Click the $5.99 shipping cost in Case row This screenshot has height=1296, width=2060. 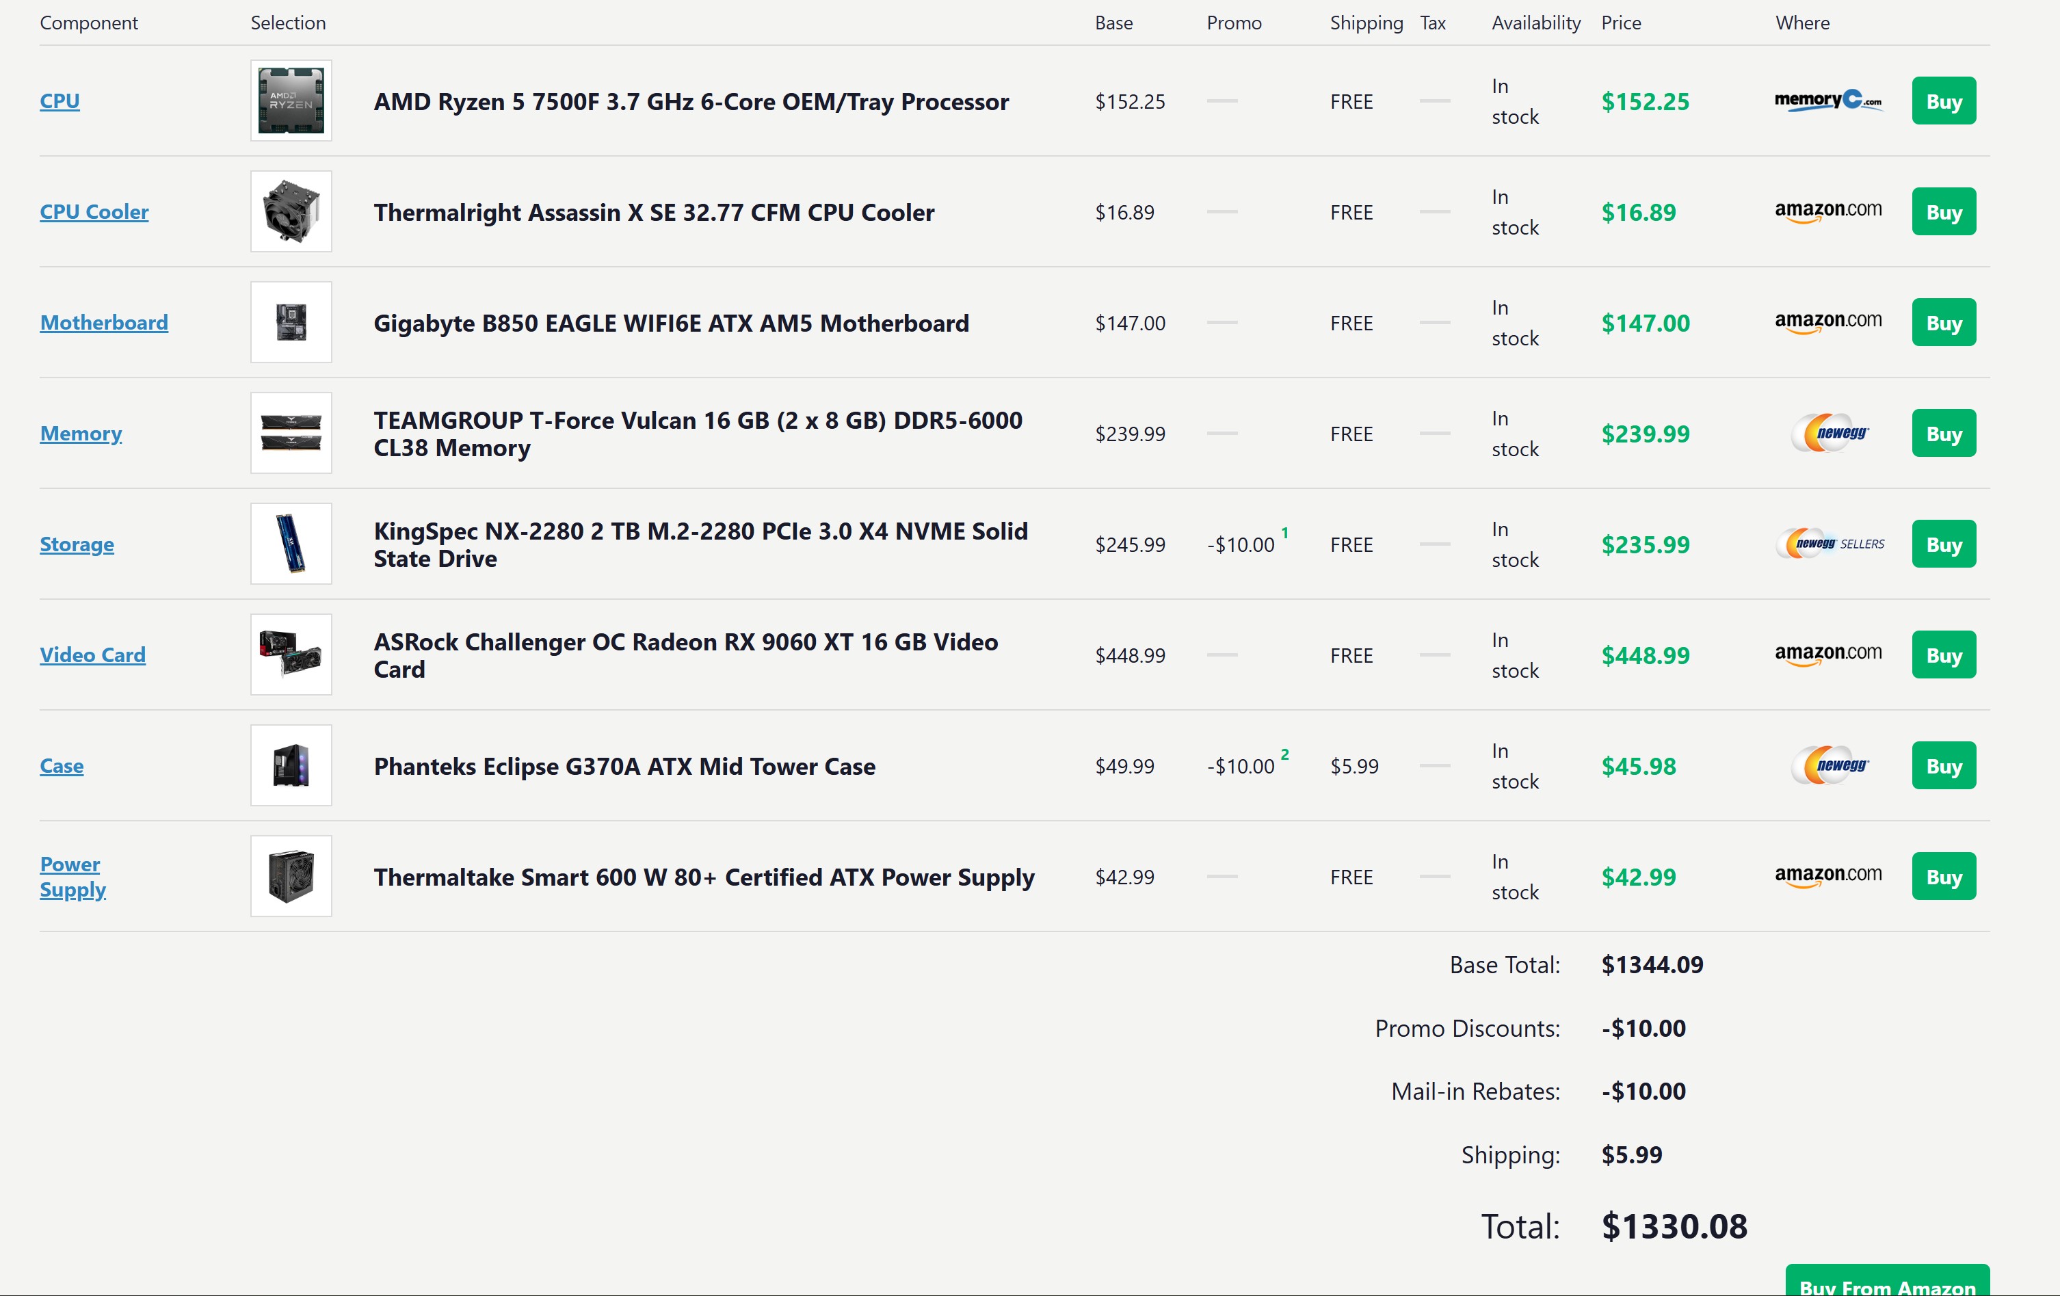[x=1354, y=767]
